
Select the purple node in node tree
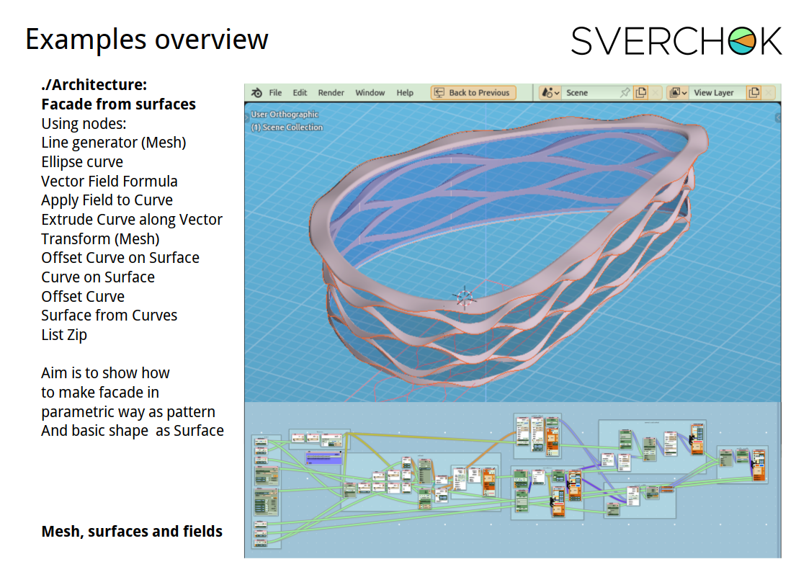click(x=323, y=457)
